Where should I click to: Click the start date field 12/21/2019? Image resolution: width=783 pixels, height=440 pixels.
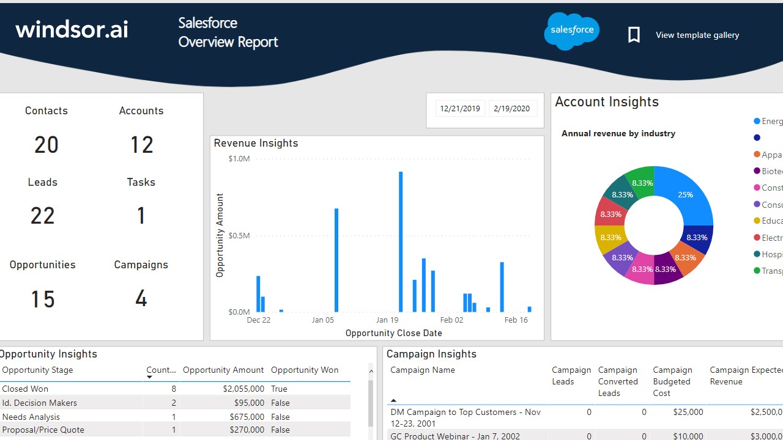coord(460,108)
